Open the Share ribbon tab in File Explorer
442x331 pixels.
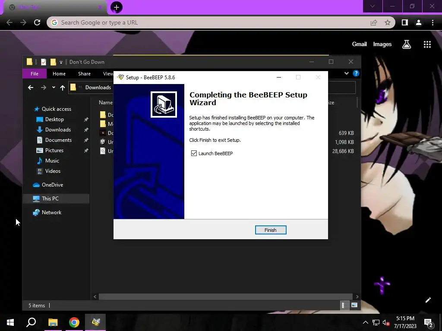tap(84, 74)
